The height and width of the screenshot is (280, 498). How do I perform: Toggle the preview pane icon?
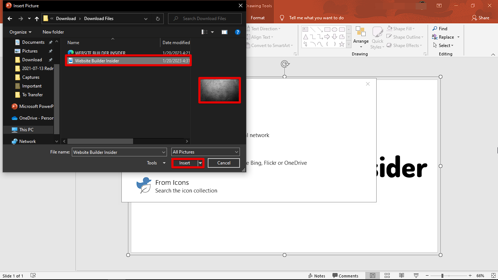(x=225, y=32)
